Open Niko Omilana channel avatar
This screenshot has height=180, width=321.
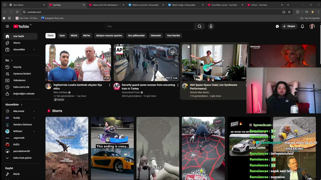click(x=48, y=86)
